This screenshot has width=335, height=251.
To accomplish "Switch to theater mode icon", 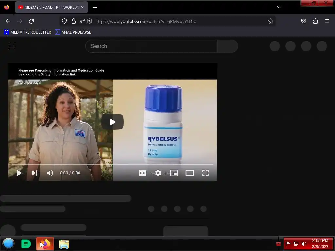I will coord(190,173).
